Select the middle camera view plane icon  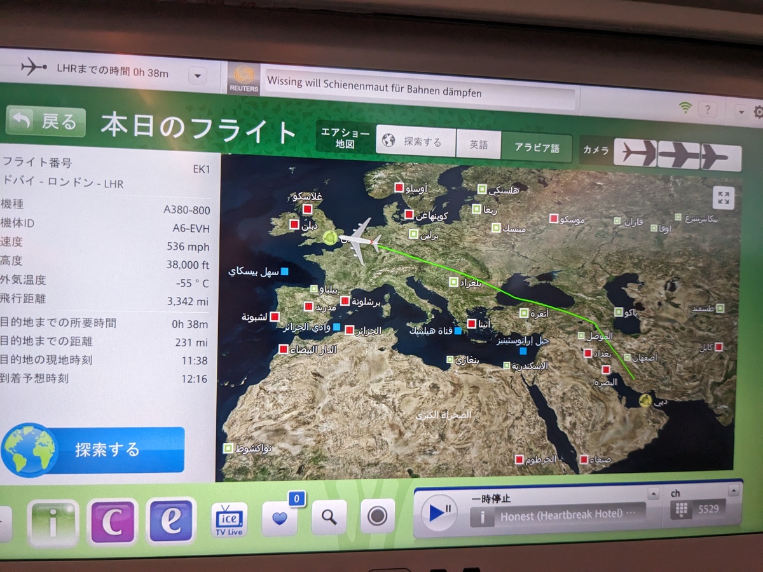pyautogui.click(x=678, y=156)
